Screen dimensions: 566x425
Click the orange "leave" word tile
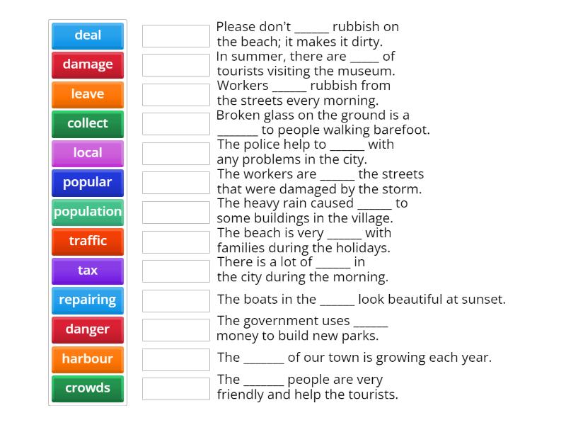(88, 94)
